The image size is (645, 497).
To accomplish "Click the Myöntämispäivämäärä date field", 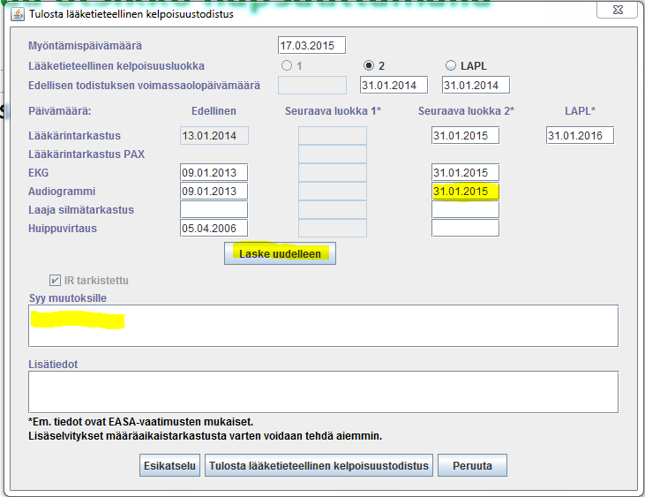I will (311, 45).
